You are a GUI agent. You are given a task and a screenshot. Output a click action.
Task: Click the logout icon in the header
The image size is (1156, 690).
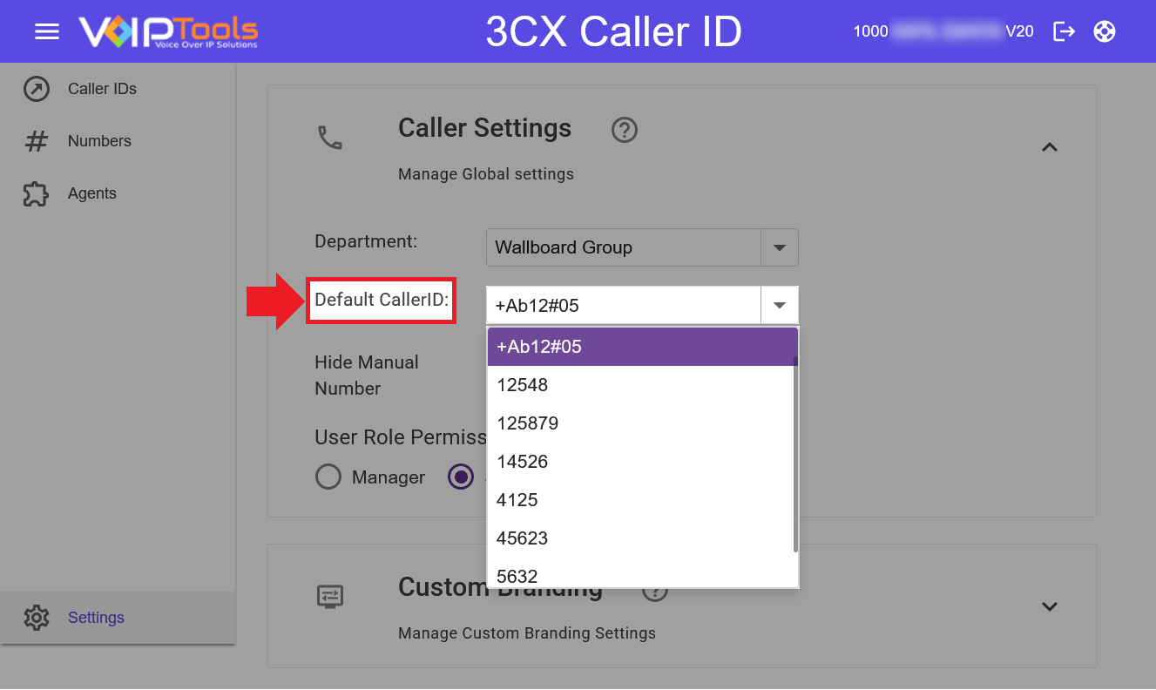[x=1064, y=31]
